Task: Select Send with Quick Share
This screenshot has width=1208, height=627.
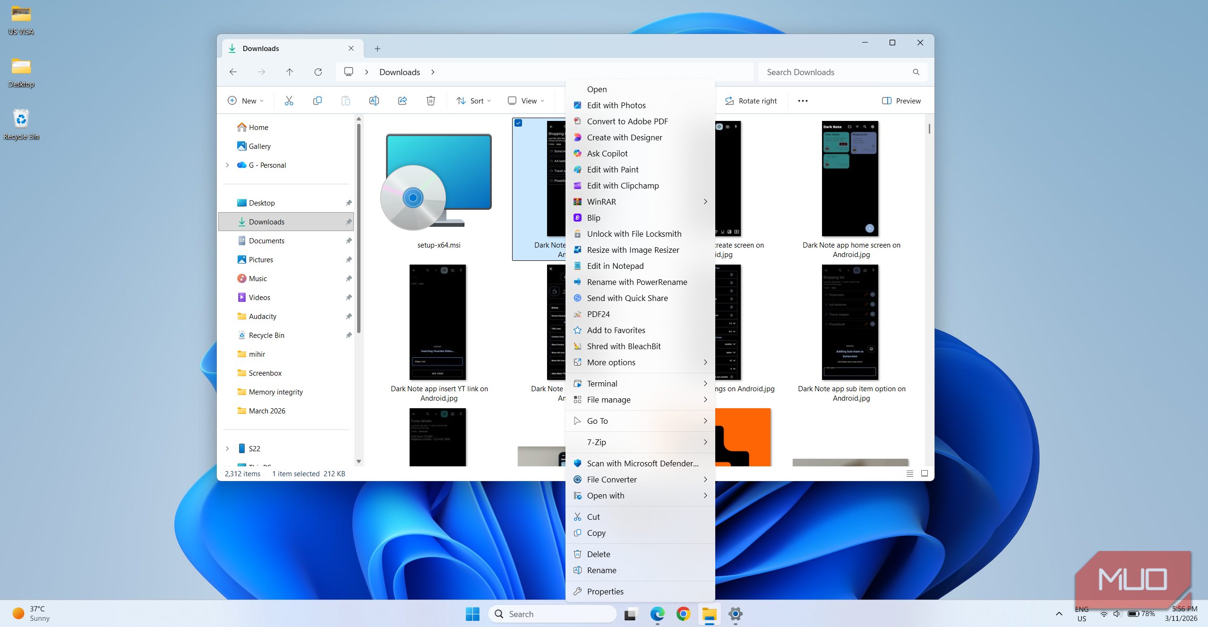Action: (x=640, y=298)
